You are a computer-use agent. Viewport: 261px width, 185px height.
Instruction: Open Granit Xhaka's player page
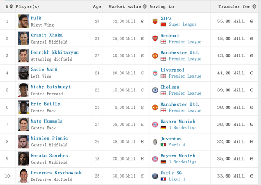47,35
